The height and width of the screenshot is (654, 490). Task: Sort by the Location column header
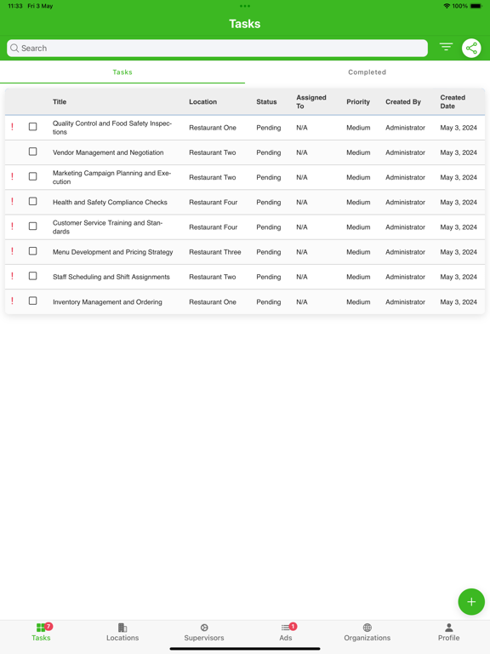coord(203,102)
